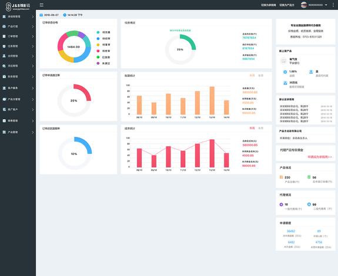The image size is (338, 276).
Task: Click the J&S logo in the header
Action: tap(18, 6)
